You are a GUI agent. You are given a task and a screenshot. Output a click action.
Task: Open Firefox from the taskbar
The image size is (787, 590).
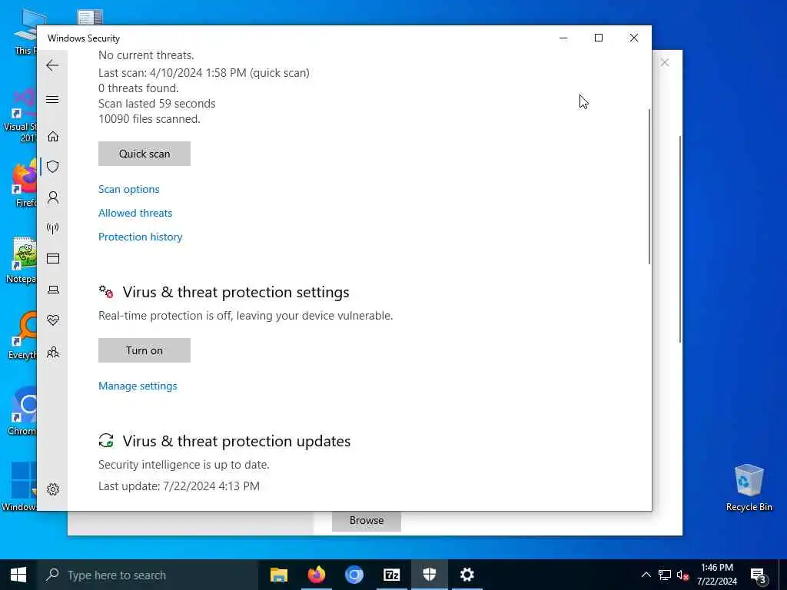click(316, 575)
